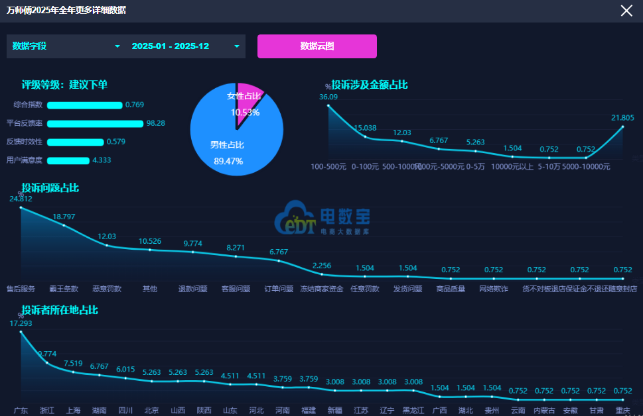
Task: Click the 36.09 data point in complaint amount chart
Action: click(328, 105)
